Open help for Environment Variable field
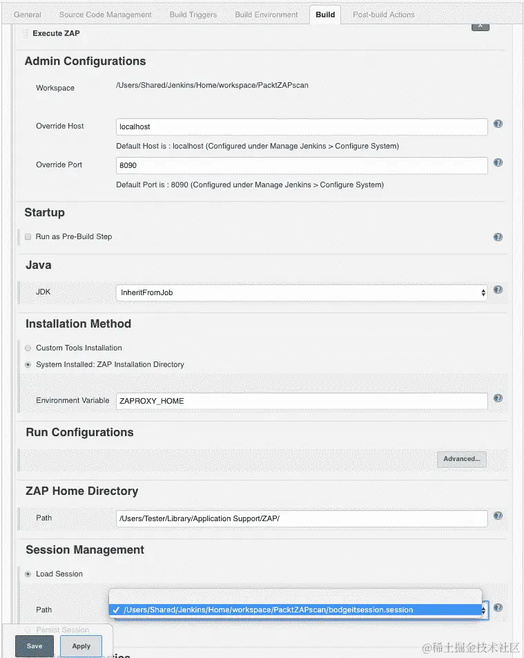 pos(498,398)
